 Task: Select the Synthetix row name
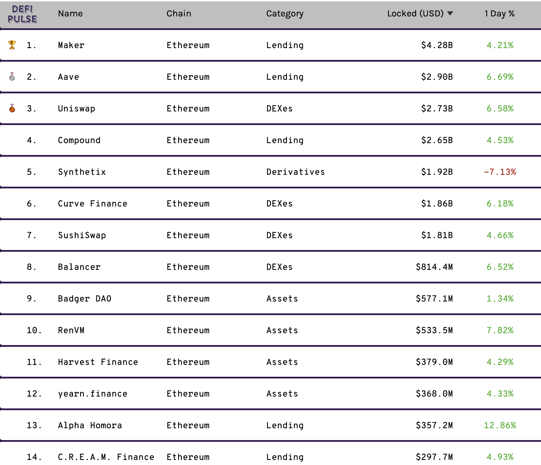click(82, 172)
